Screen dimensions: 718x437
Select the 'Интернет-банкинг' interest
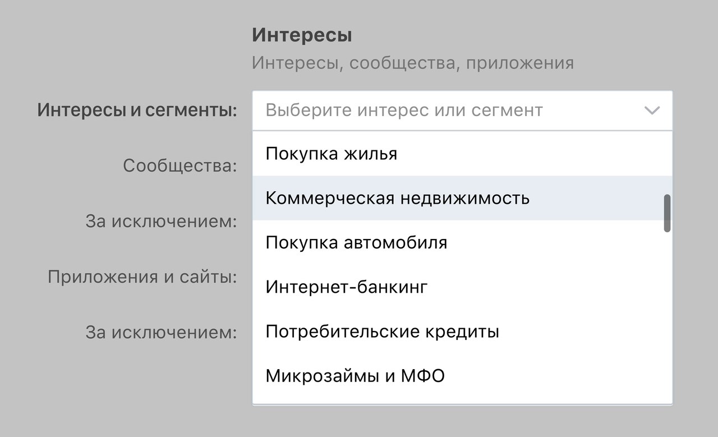[x=346, y=287]
